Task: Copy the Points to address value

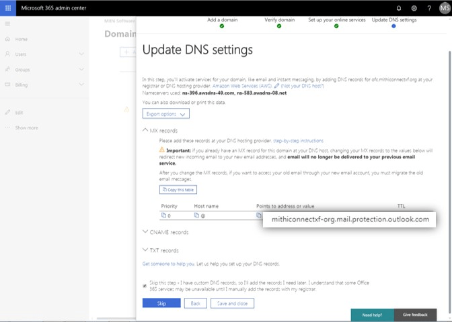Action: [259, 215]
